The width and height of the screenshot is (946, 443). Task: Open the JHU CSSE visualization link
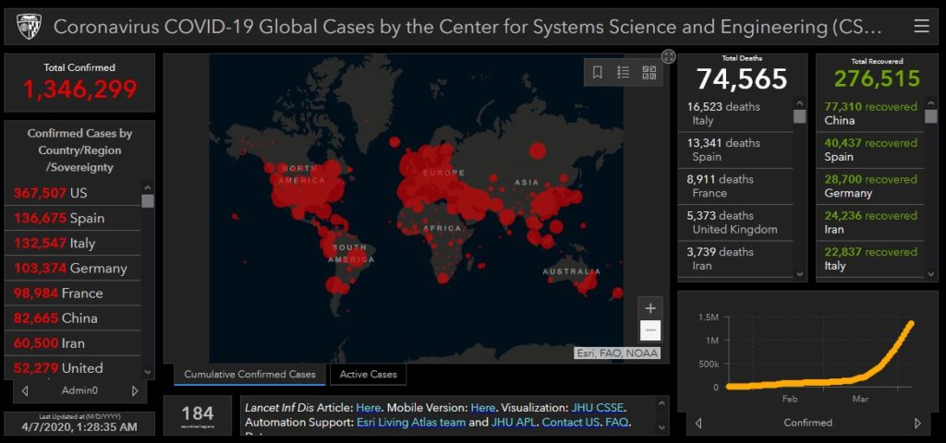(598, 407)
